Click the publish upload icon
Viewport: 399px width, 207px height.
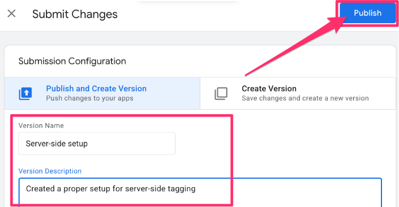click(25, 93)
